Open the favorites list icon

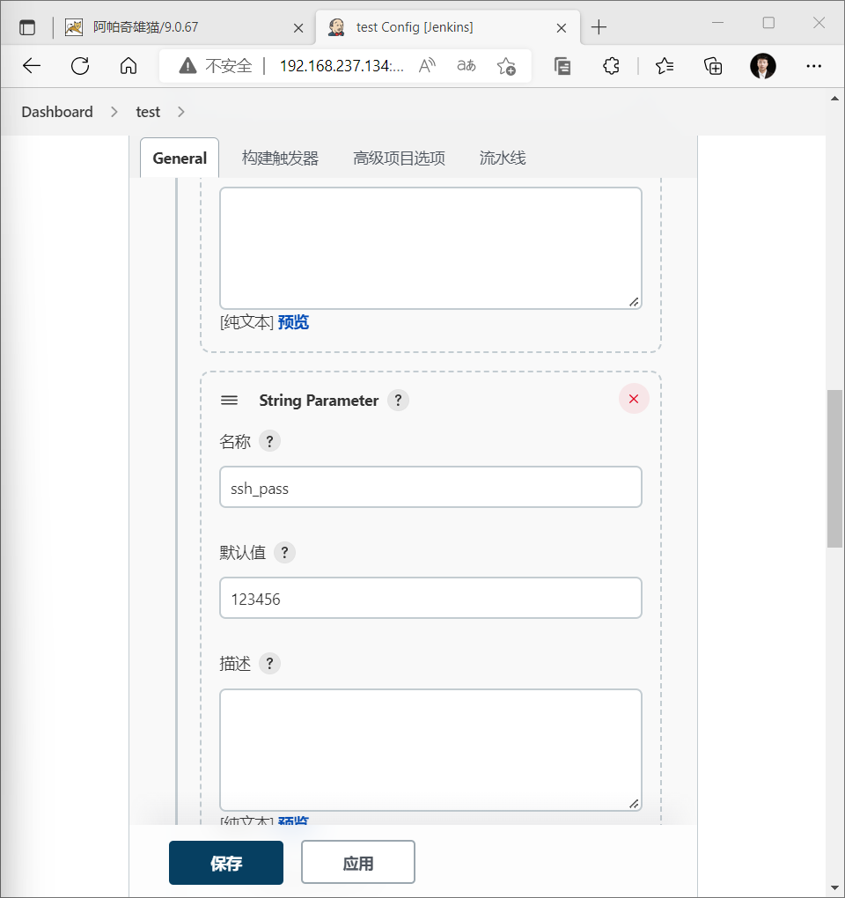[664, 66]
